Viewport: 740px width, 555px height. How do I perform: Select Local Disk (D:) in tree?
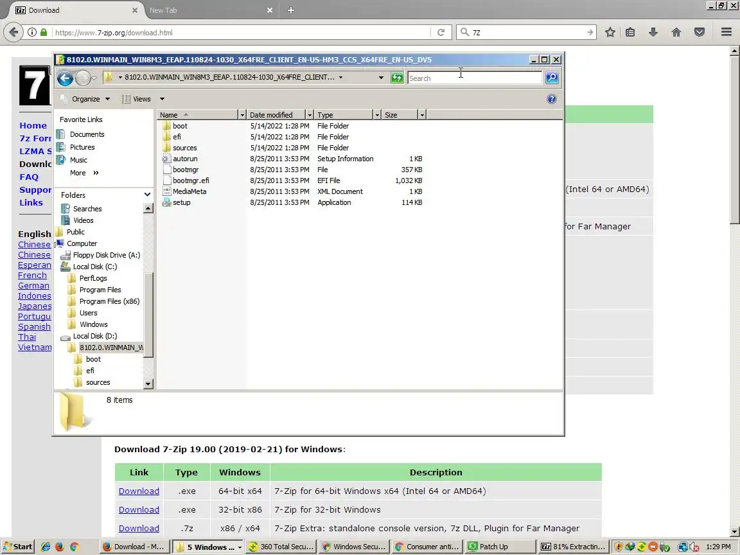[x=95, y=336]
